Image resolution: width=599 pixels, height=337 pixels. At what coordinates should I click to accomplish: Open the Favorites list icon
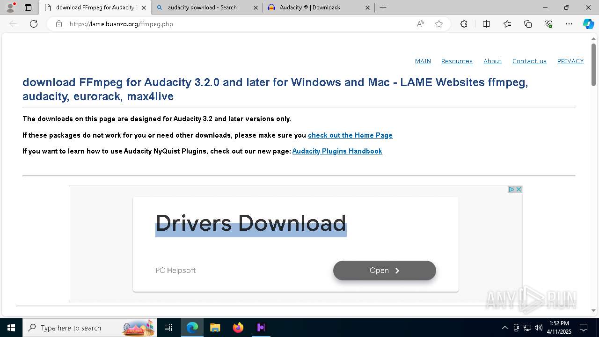pyautogui.click(x=507, y=24)
